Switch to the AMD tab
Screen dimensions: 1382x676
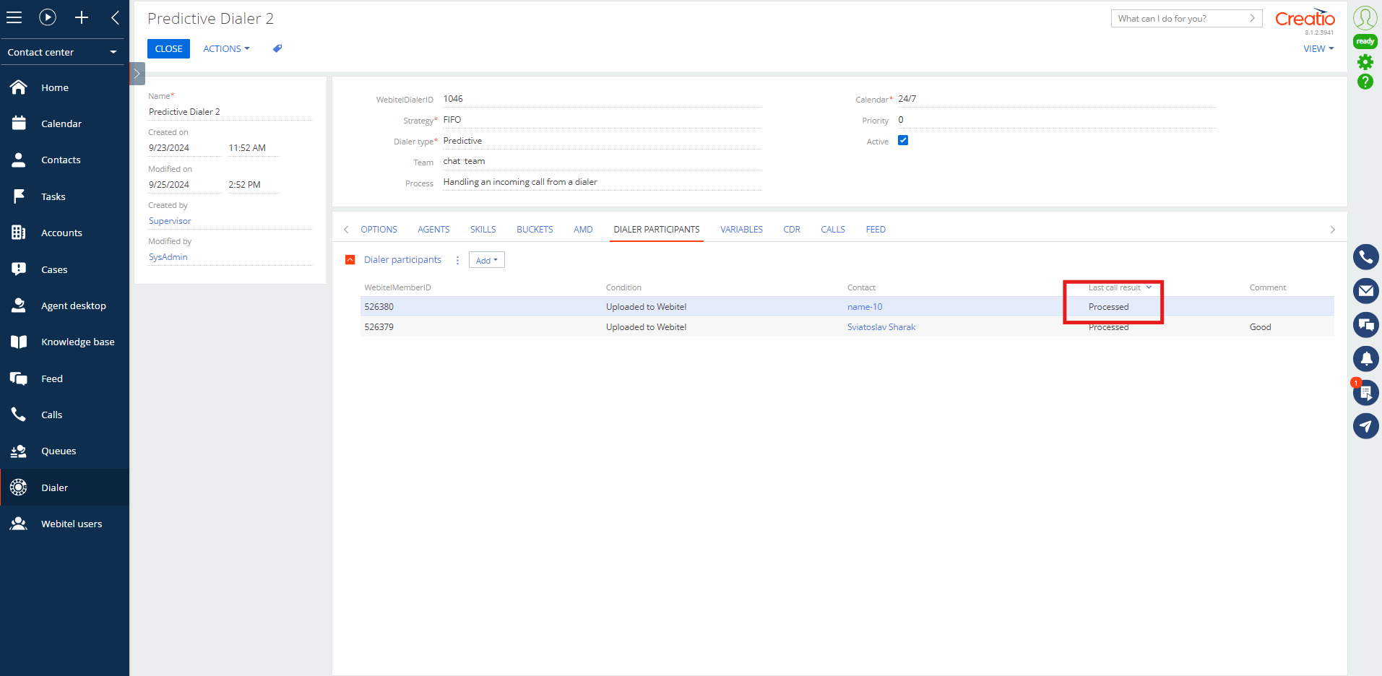pos(583,230)
